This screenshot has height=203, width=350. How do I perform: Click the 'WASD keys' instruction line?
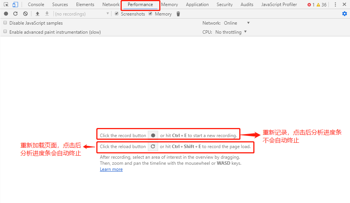click(171, 163)
